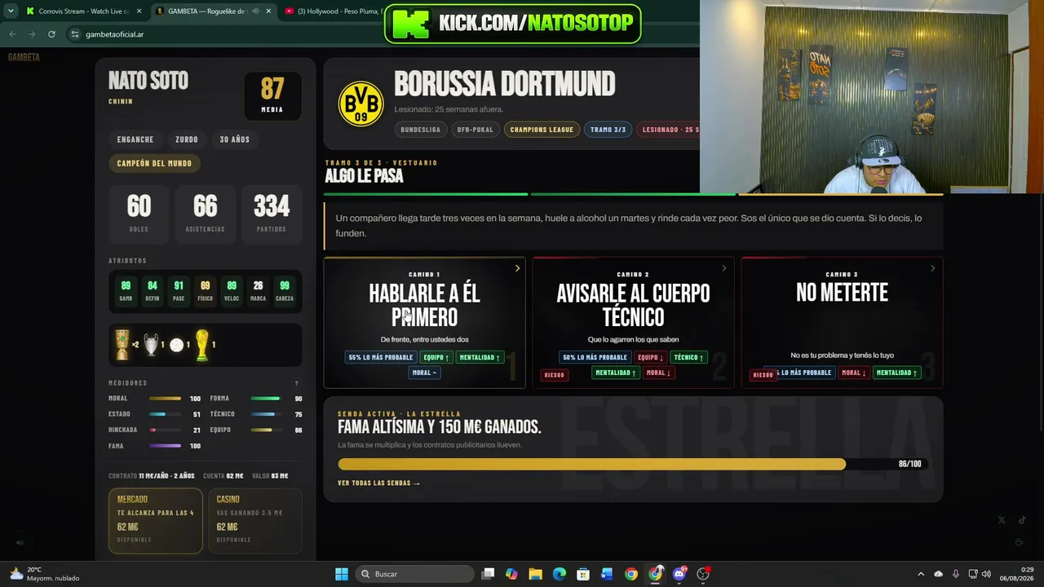Click the Enganche position tag
Viewport: 1044px width, 587px height.
135,139
